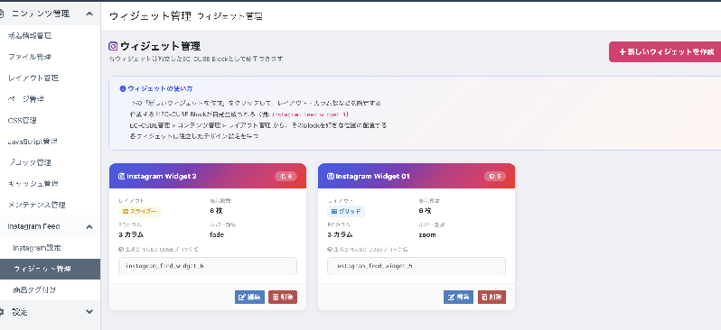The image size is (721, 330).
Task: Open ファイル管理 in the sidebar
Action: tap(30, 57)
